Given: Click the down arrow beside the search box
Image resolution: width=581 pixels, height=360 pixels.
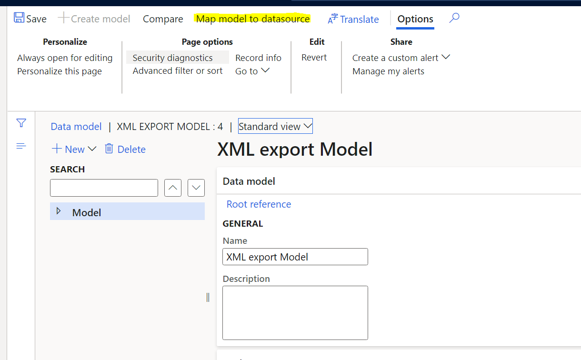Looking at the screenshot, I should click(x=196, y=188).
